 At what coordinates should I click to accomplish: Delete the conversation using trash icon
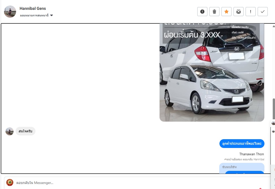[214, 12]
